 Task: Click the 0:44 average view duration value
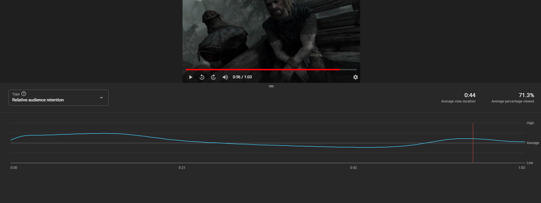[470, 95]
